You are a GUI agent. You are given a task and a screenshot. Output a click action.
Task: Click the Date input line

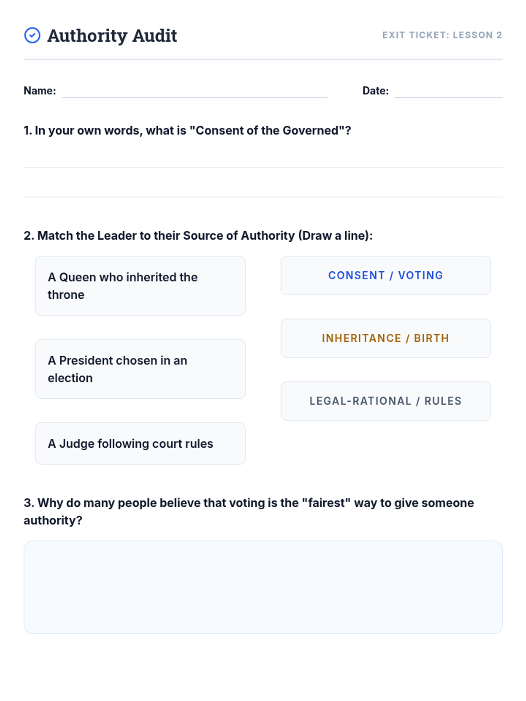[448, 92]
